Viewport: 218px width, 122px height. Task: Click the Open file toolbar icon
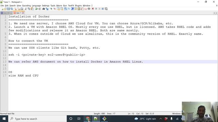(5, 9)
